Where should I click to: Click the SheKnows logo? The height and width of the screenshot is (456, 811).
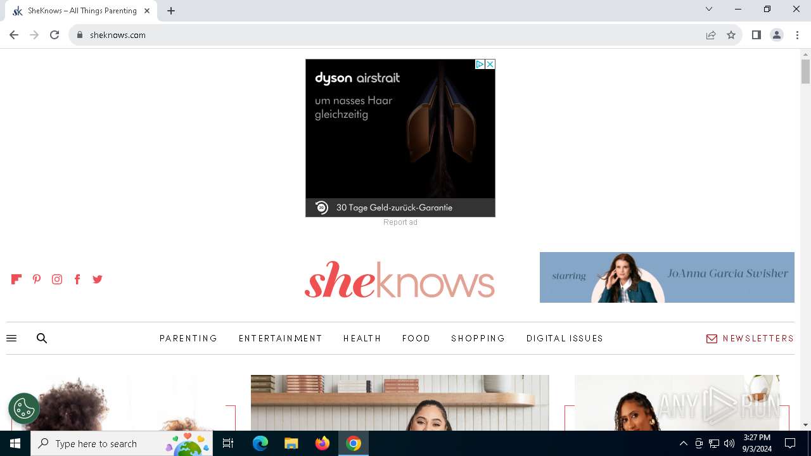click(x=399, y=279)
